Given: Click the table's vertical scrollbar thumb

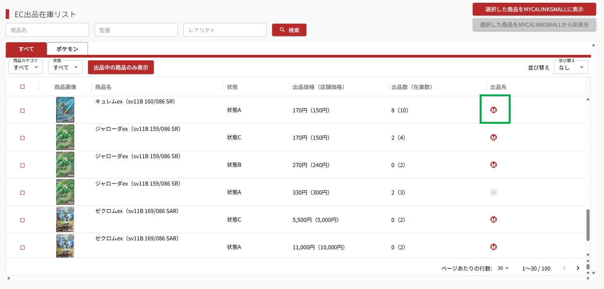Looking at the screenshot, I should pos(588,225).
